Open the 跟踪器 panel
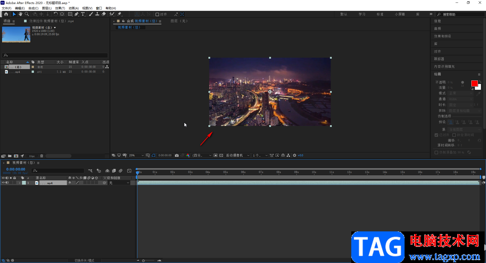The width and height of the screenshot is (486, 263). pos(439,59)
